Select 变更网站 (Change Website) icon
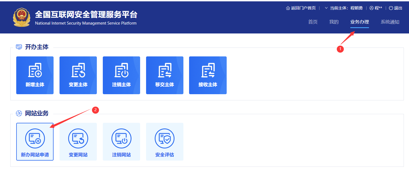 pos(78,141)
